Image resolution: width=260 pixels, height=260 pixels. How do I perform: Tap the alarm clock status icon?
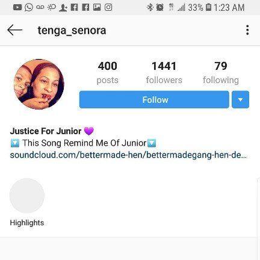coord(160,7)
